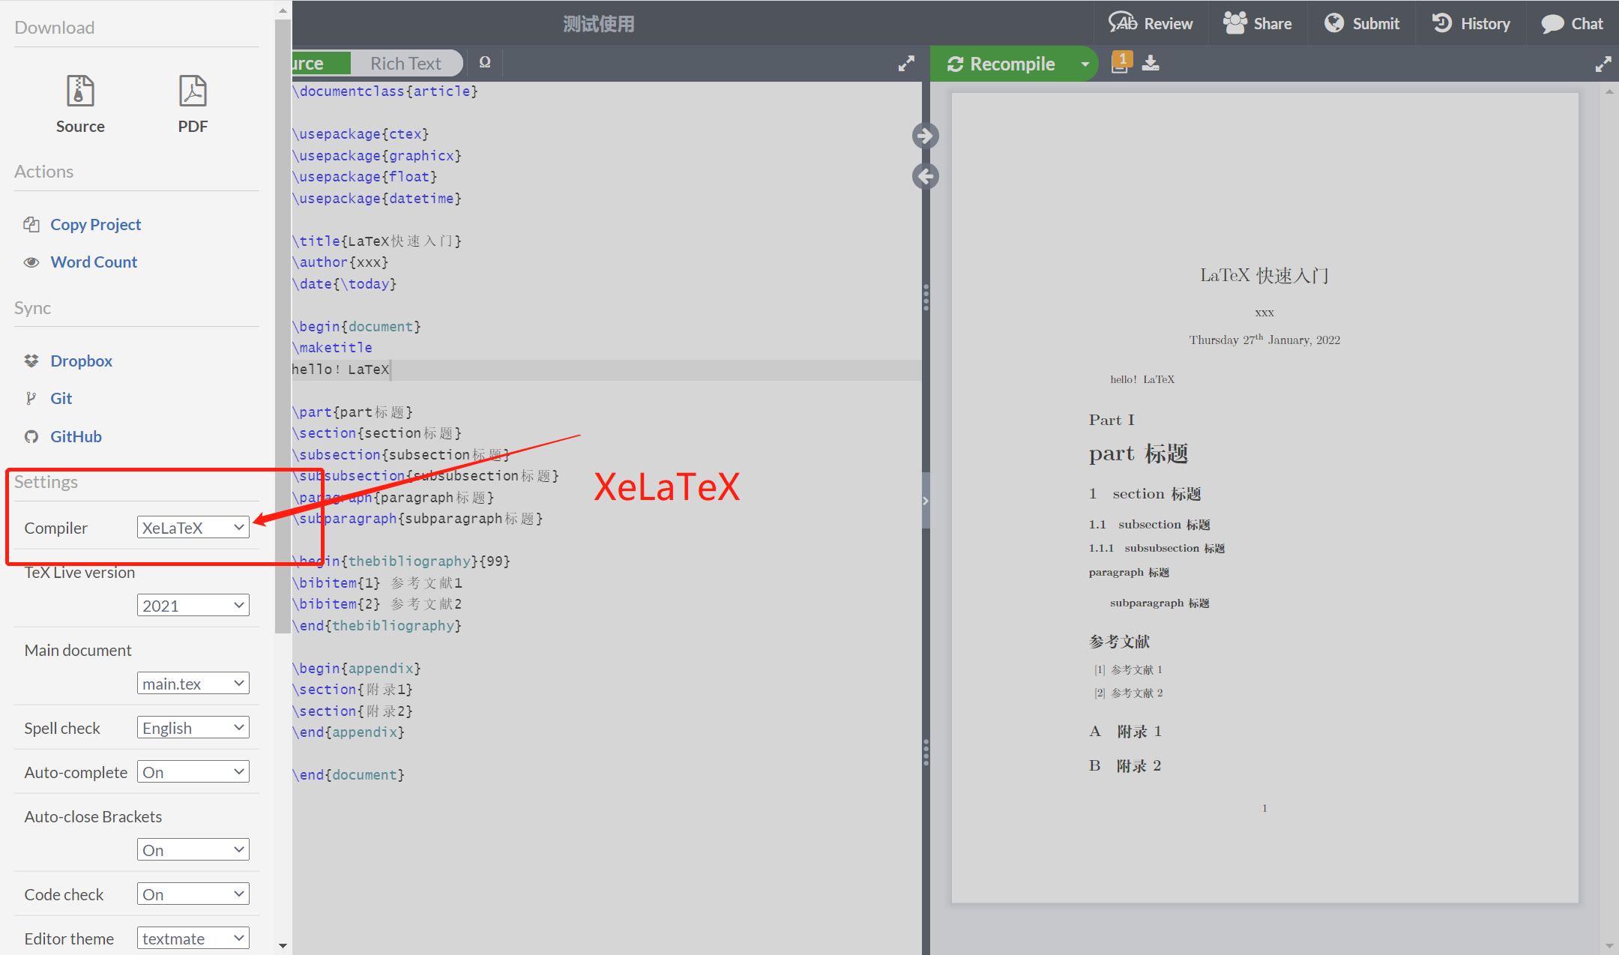1619x955 pixels.
Task: Open the Recompile options arrow
Action: [1085, 64]
